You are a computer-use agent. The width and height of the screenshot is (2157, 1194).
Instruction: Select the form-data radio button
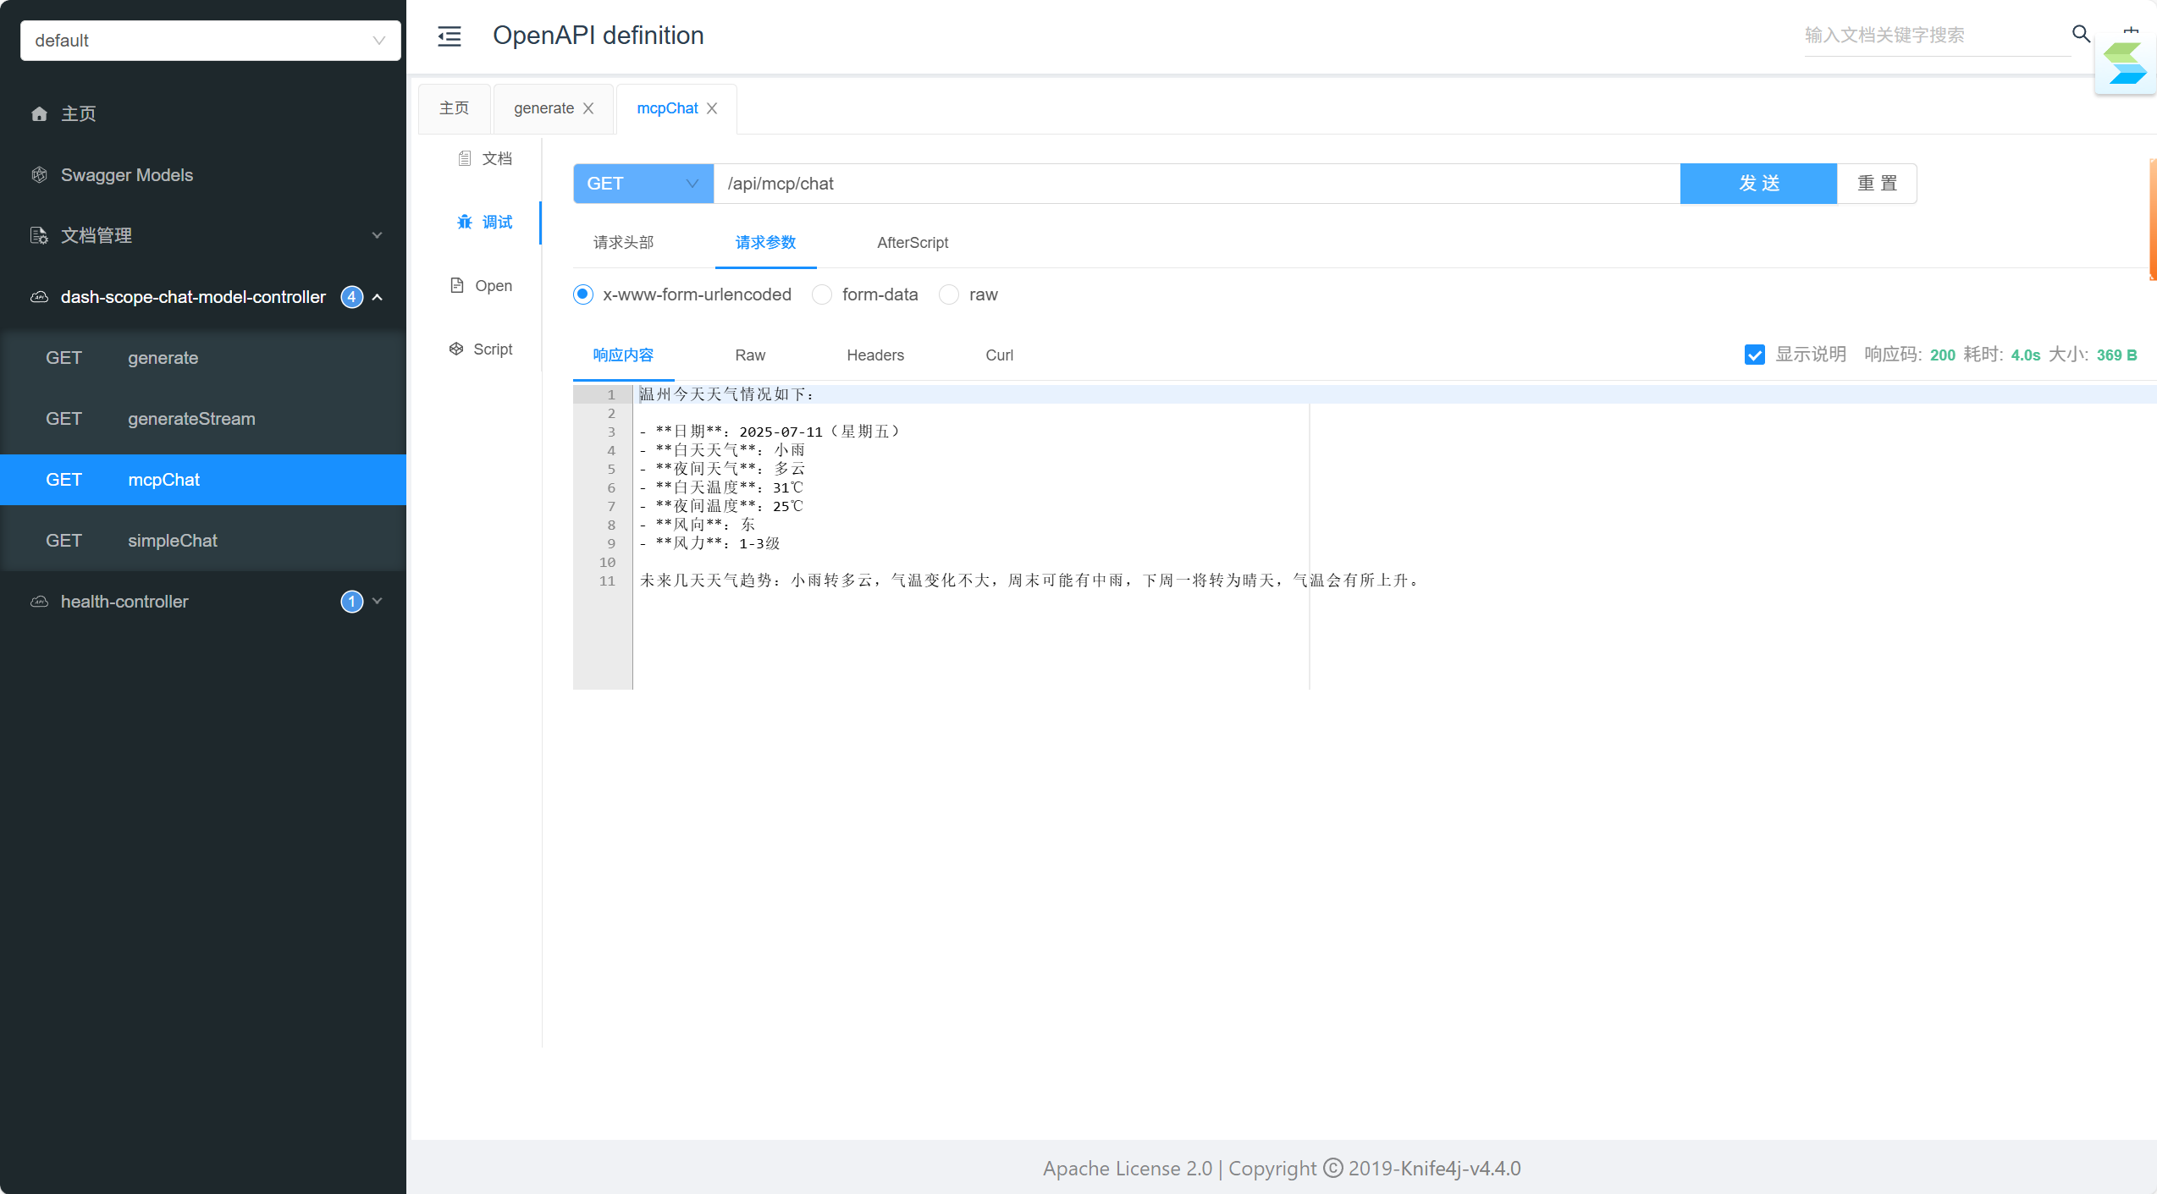821,294
